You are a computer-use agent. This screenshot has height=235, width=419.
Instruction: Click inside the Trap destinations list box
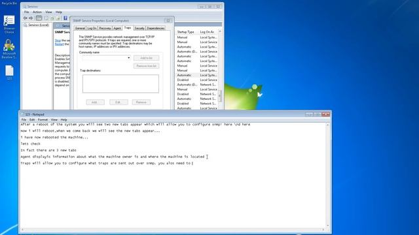120,84
